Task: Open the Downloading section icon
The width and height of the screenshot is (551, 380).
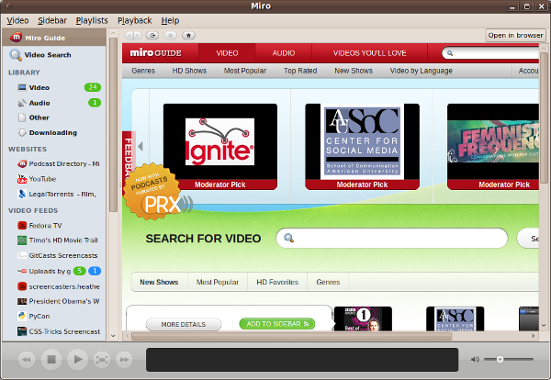Action: coord(22,132)
